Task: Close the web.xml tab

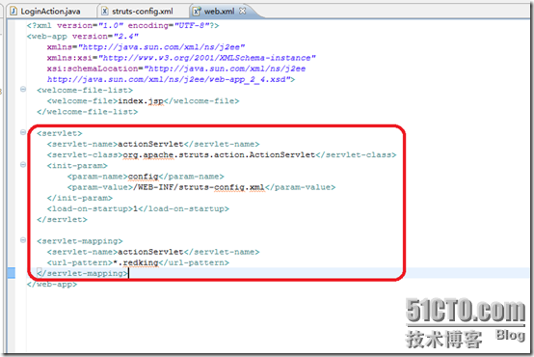Action: 243,11
